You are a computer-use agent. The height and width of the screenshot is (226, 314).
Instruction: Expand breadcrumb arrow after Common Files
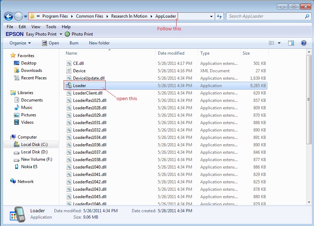point(107,16)
